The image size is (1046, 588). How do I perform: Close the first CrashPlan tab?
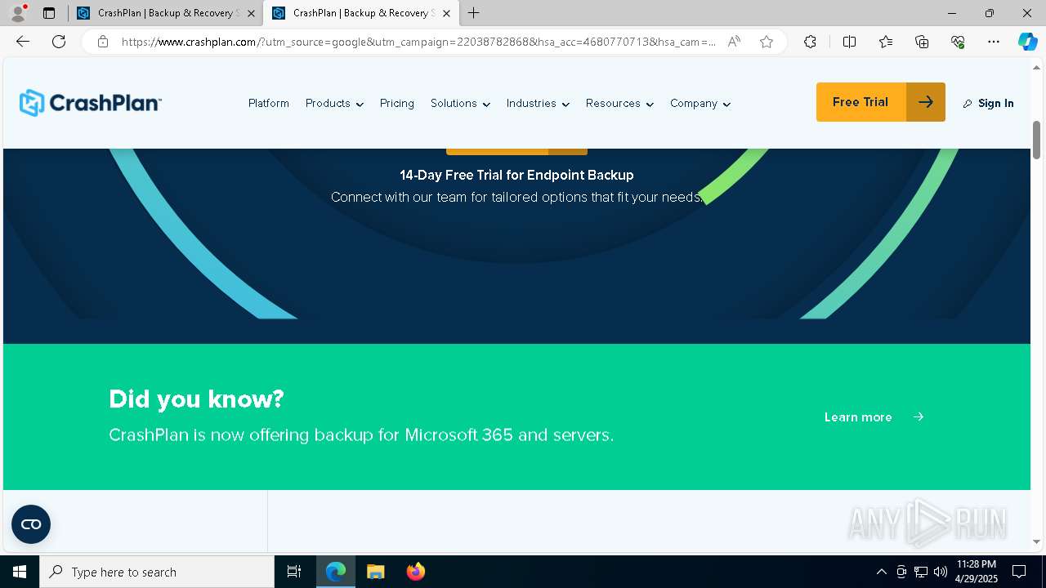click(251, 13)
